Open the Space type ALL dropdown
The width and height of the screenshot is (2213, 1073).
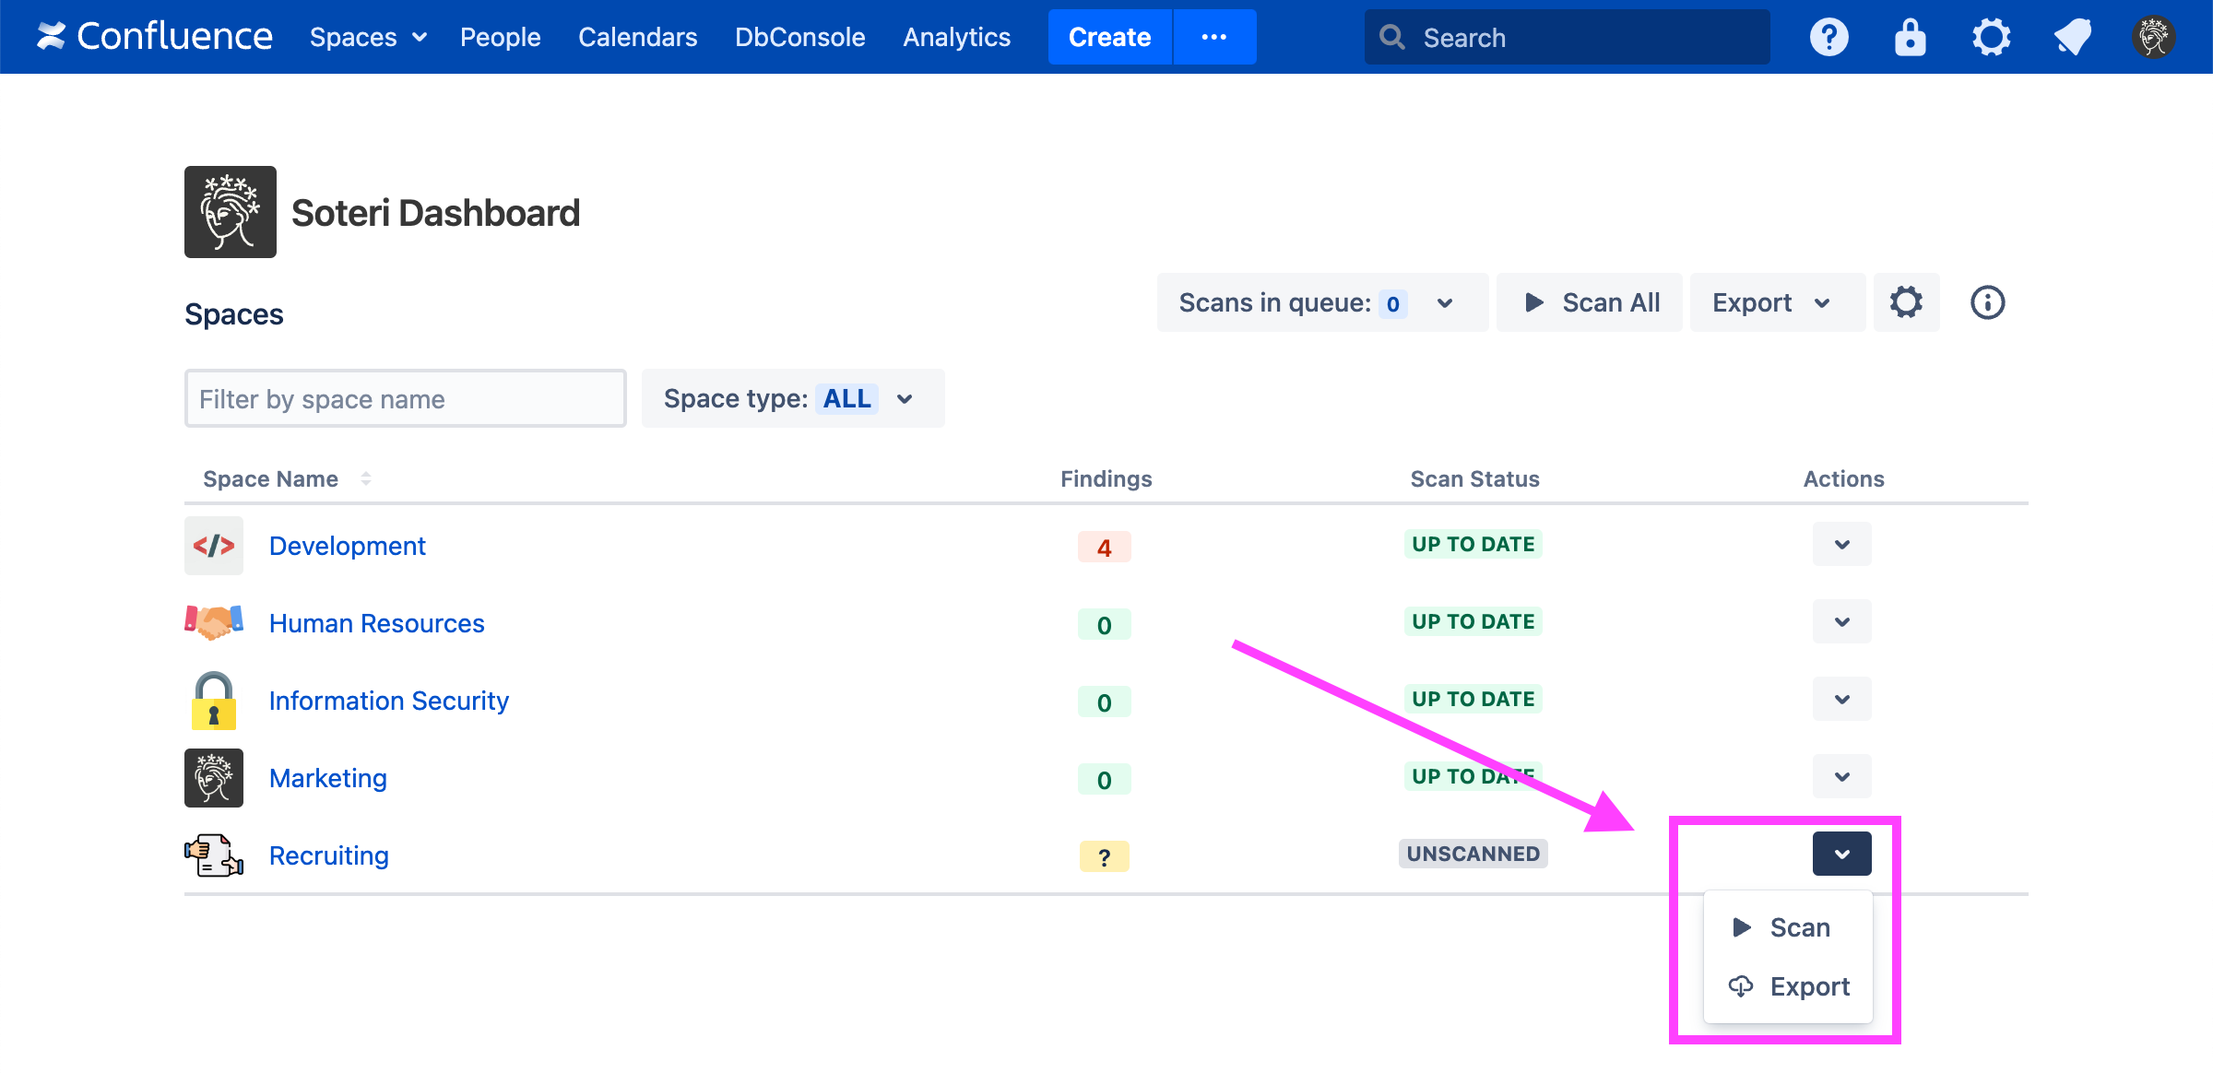tap(792, 398)
